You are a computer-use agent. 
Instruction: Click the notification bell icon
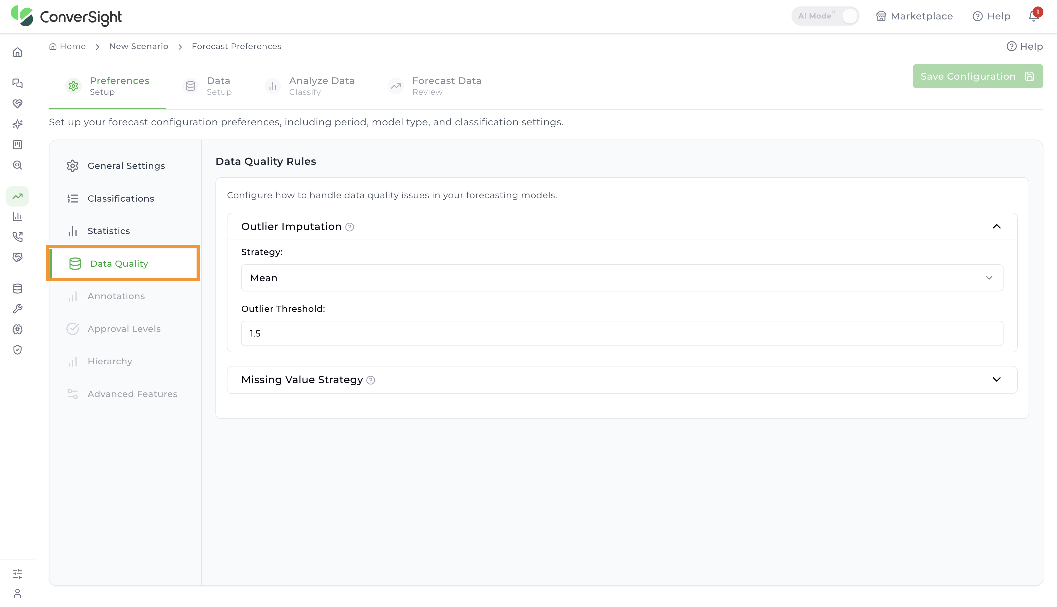[1033, 16]
